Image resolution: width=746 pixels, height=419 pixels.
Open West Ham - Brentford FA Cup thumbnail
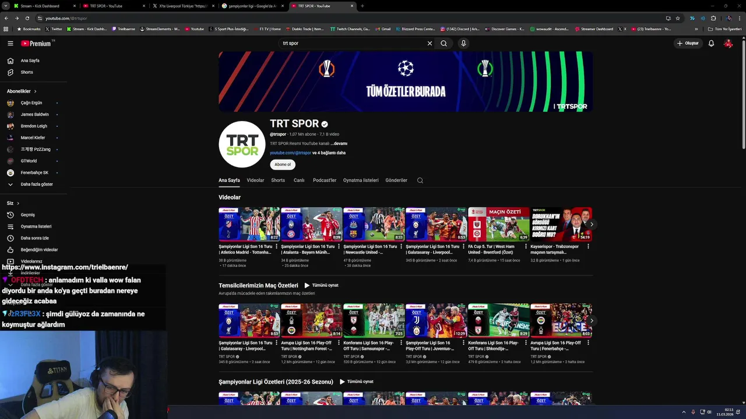click(x=498, y=224)
